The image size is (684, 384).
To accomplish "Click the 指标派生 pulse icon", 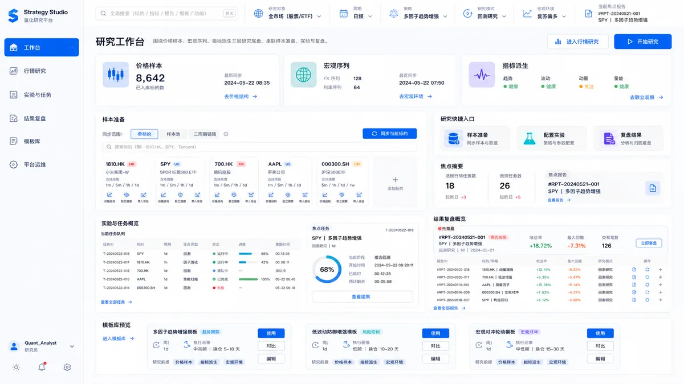I will point(482,75).
